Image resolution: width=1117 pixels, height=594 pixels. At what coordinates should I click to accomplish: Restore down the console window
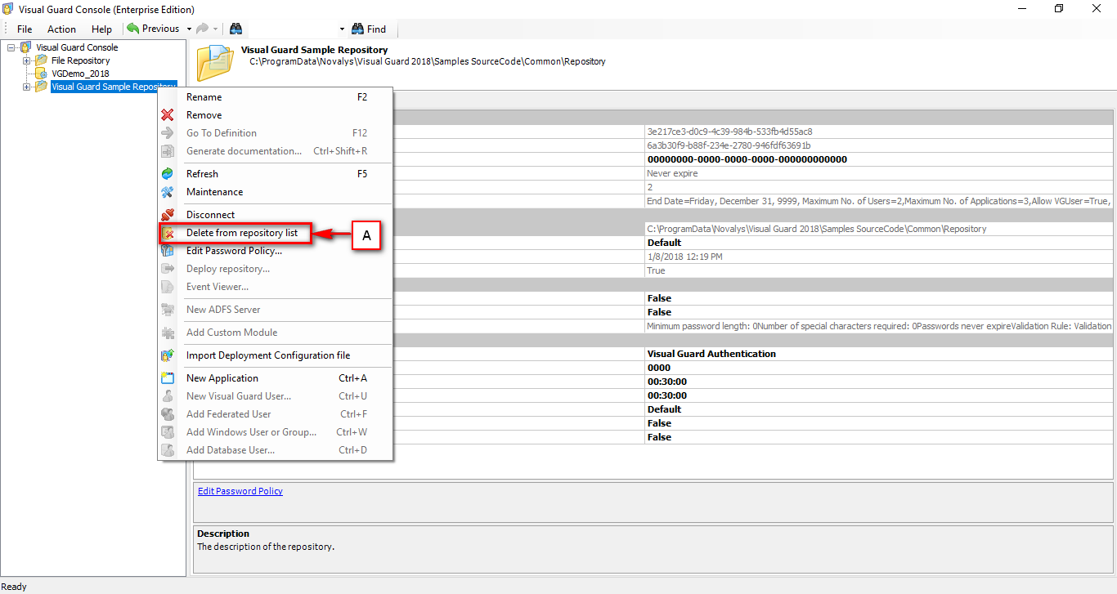(x=1059, y=9)
